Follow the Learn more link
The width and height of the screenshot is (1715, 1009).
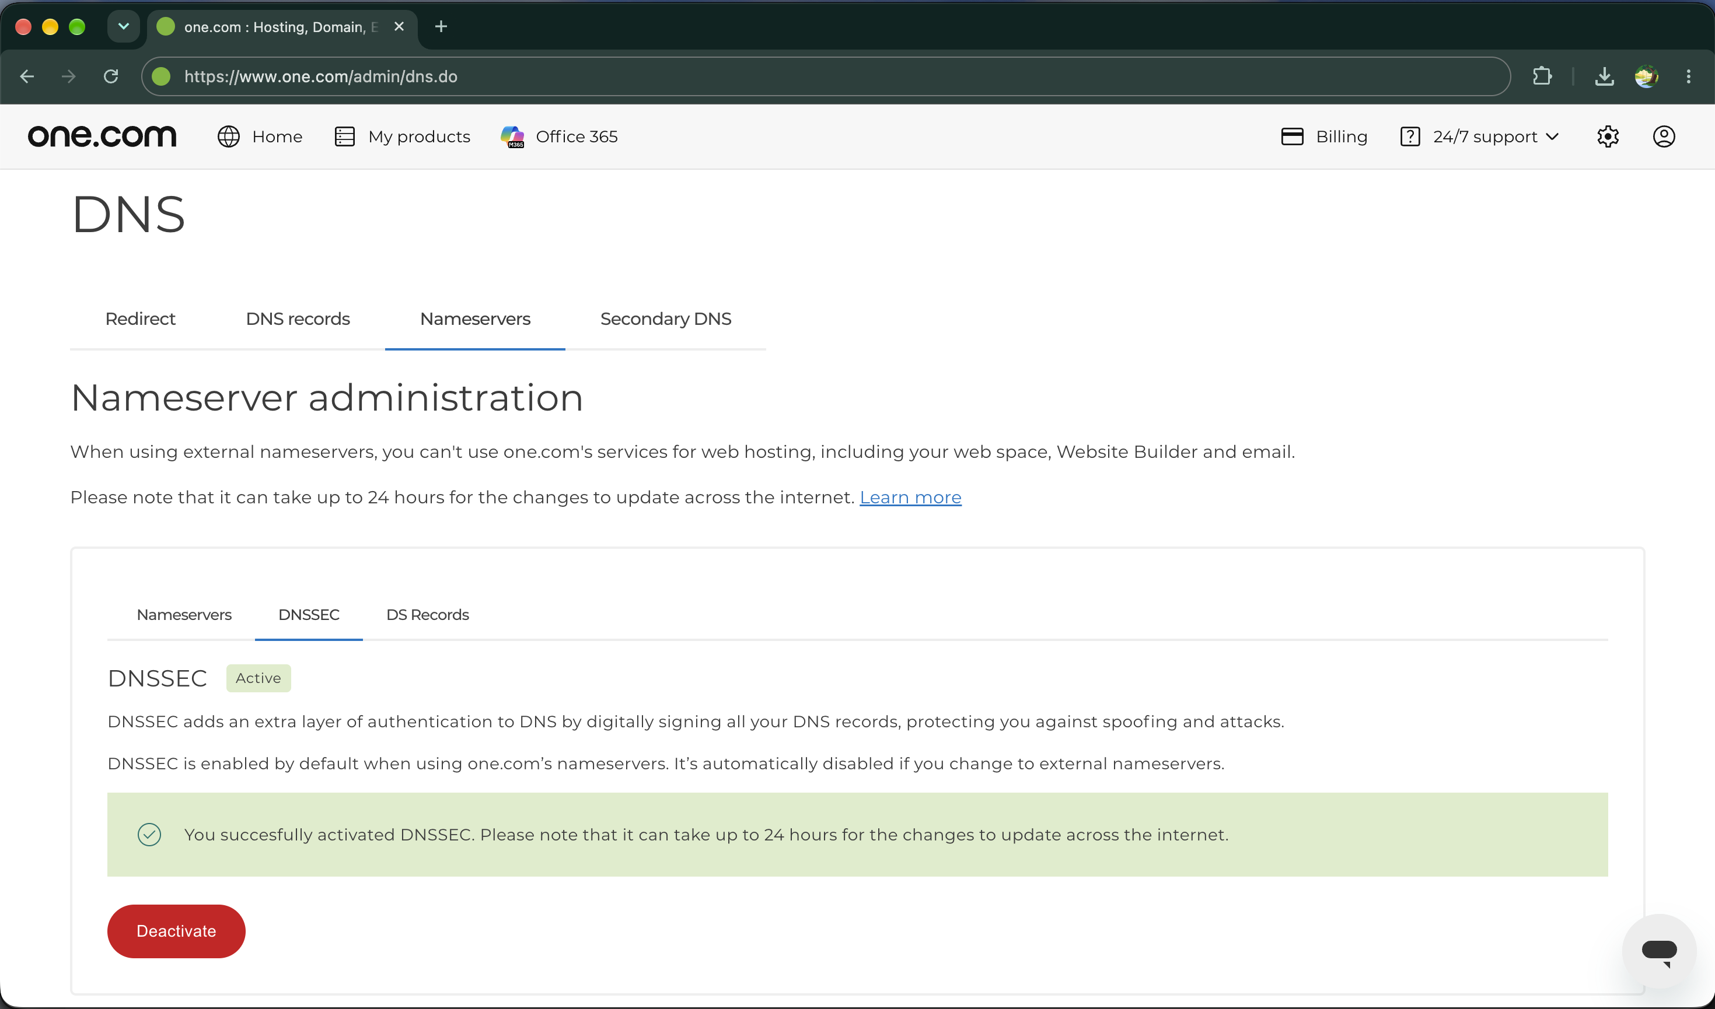910,498
